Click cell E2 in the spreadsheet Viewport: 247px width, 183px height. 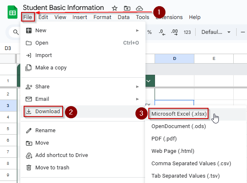[214, 94]
